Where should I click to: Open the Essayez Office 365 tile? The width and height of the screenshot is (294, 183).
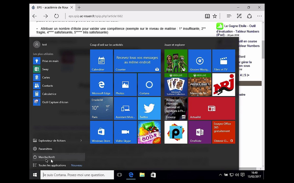[224, 132]
